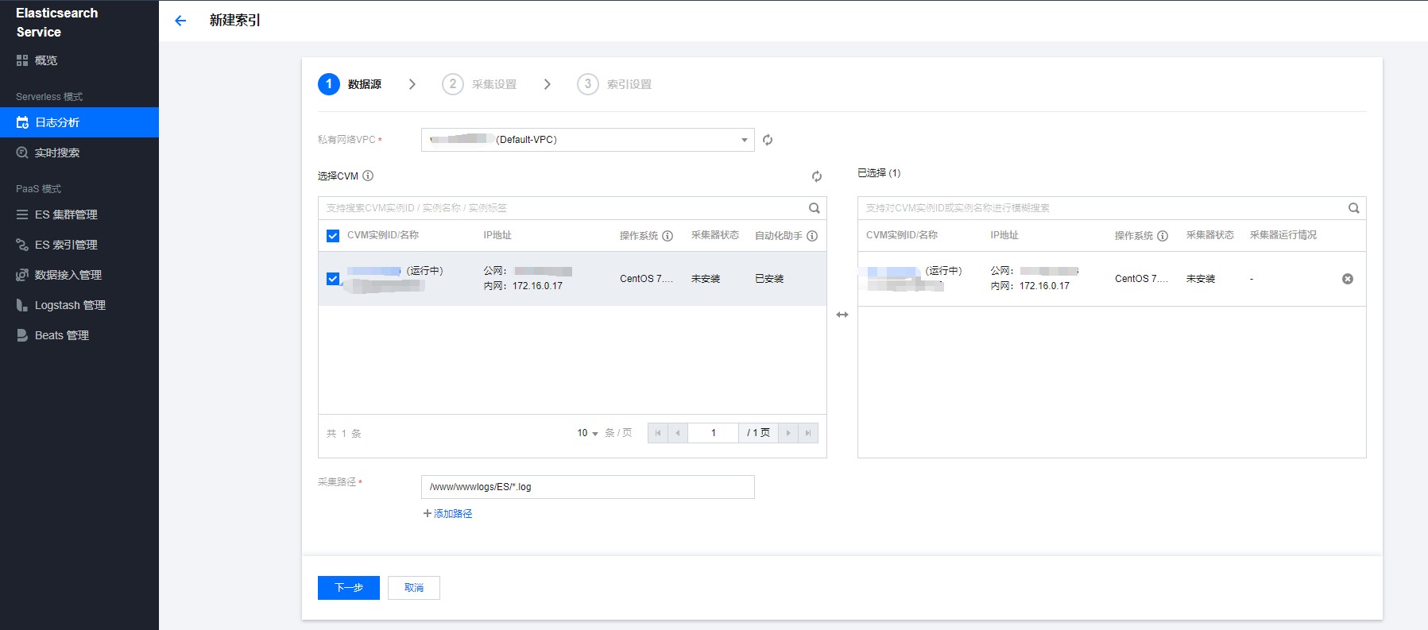Refresh the CVM list using the reload icon
The height and width of the screenshot is (630, 1428).
pyautogui.click(x=816, y=176)
